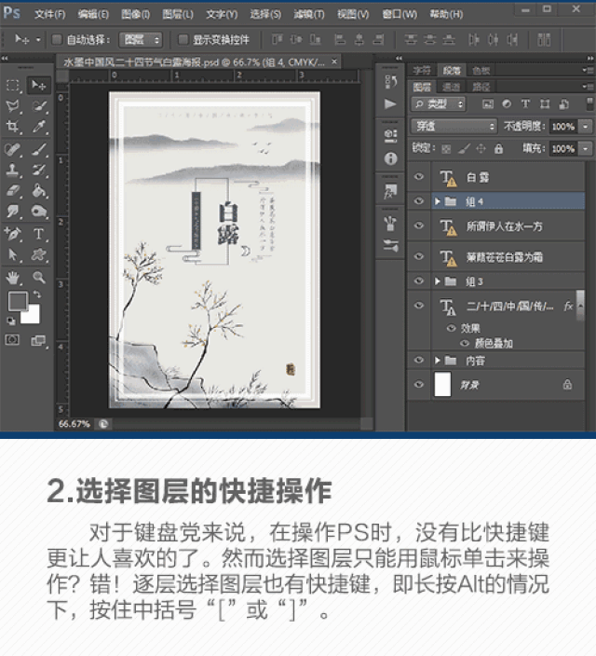Image resolution: width=596 pixels, height=656 pixels.
Task: Select the Pen tool
Action: tap(13, 234)
